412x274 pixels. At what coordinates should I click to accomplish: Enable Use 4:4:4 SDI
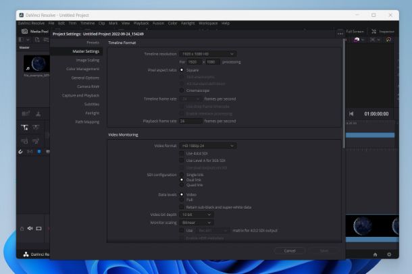tap(182, 153)
